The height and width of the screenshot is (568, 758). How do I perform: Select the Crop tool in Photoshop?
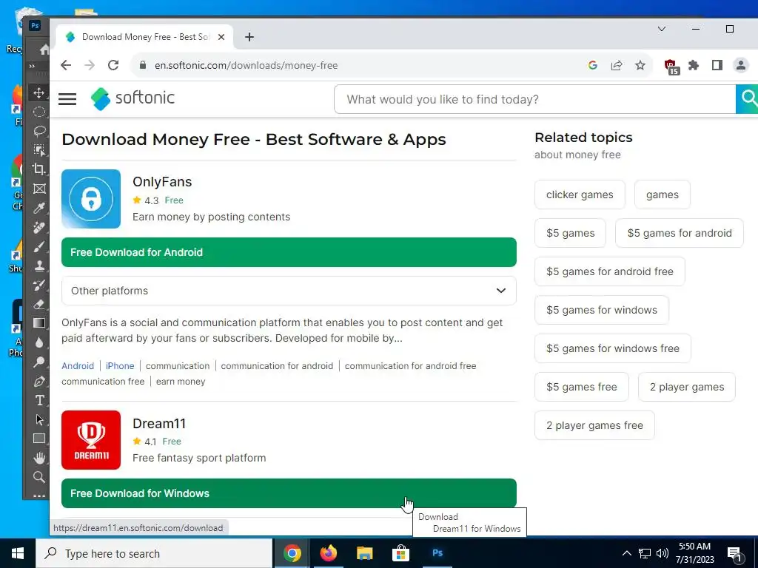[39, 169]
